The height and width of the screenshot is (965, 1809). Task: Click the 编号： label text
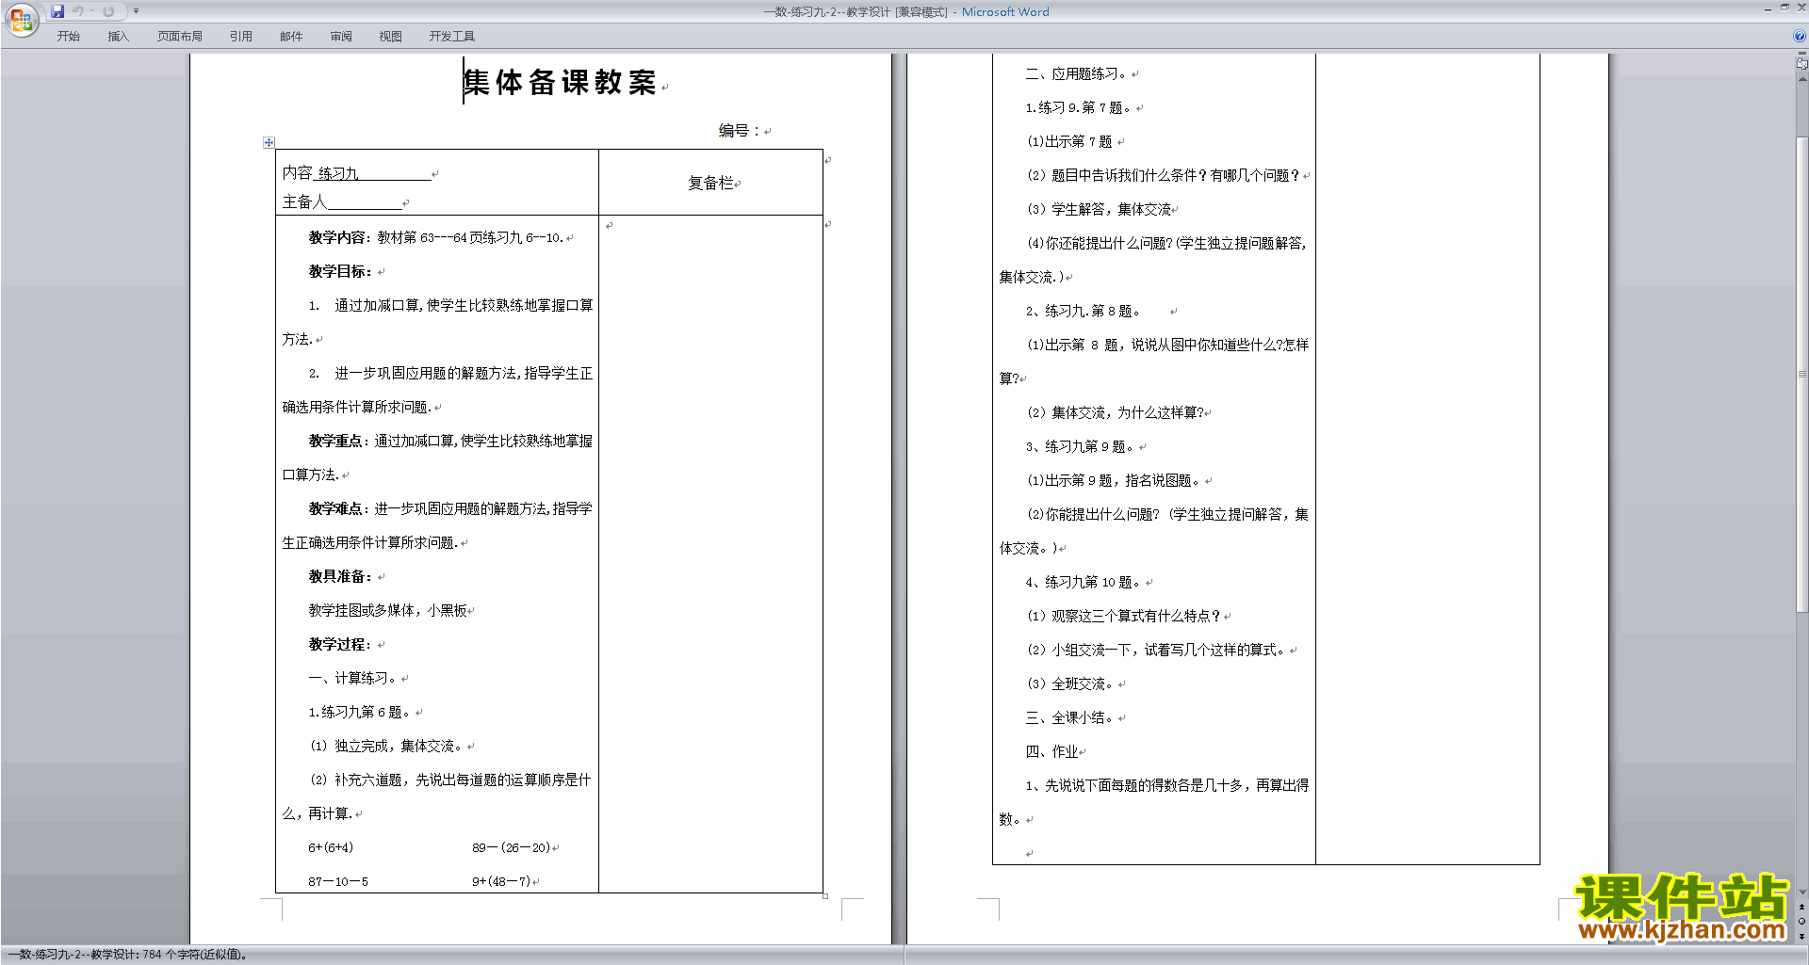[x=740, y=131]
